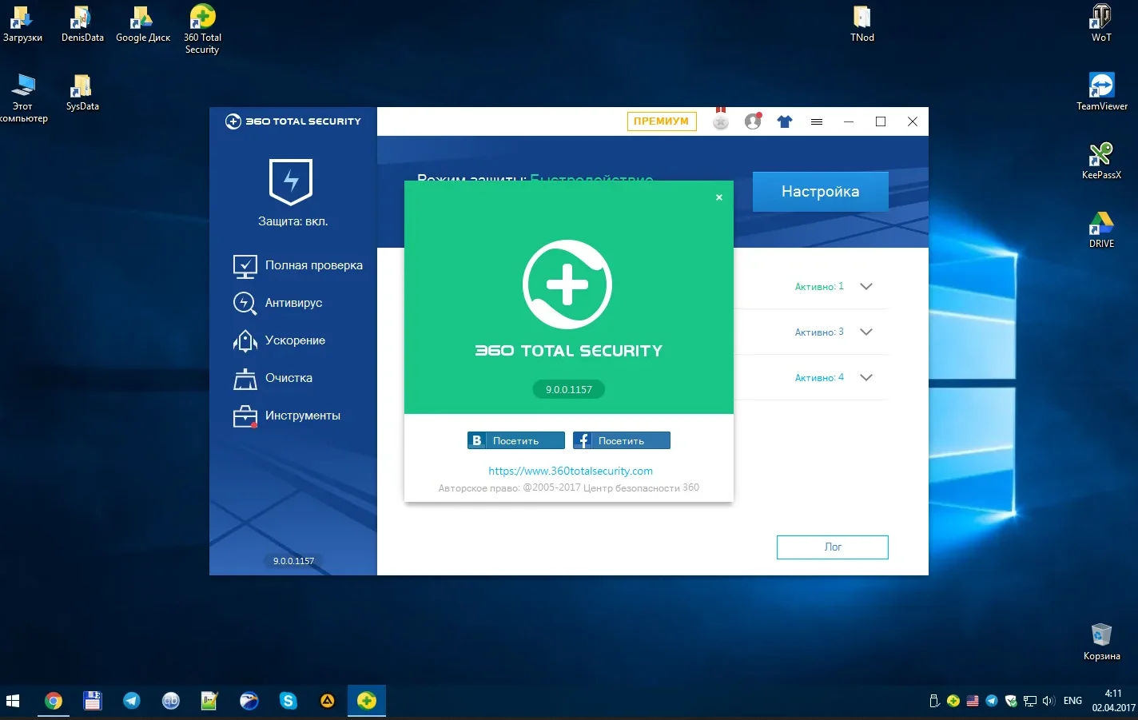
Task: Expand the Активно: 4 row chevron
Action: click(866, 377)
